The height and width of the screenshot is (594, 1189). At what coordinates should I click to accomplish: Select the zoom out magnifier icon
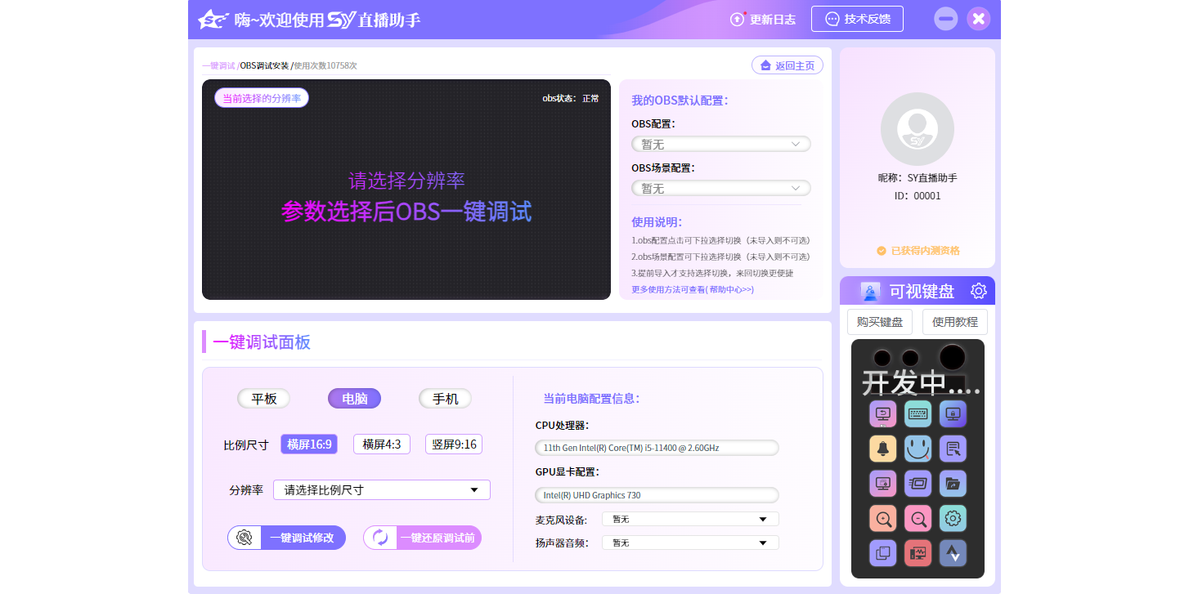(918, 518)
